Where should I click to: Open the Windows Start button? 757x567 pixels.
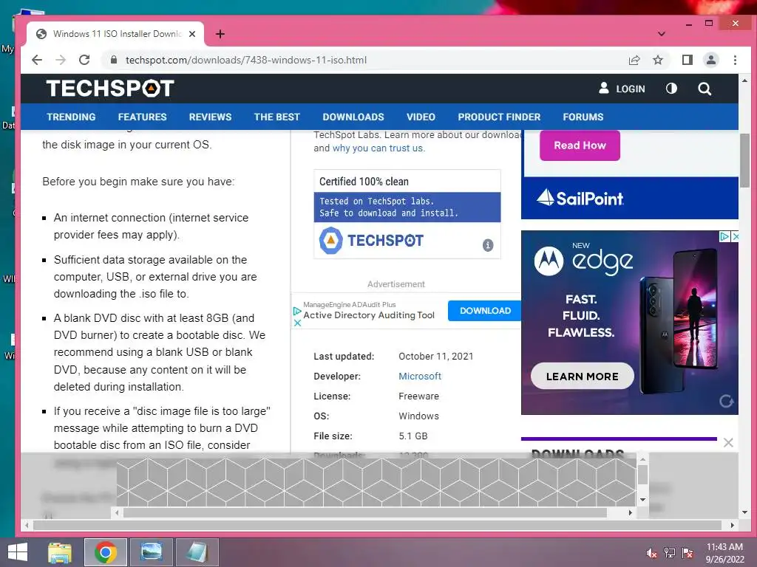[x=18, y=552]
